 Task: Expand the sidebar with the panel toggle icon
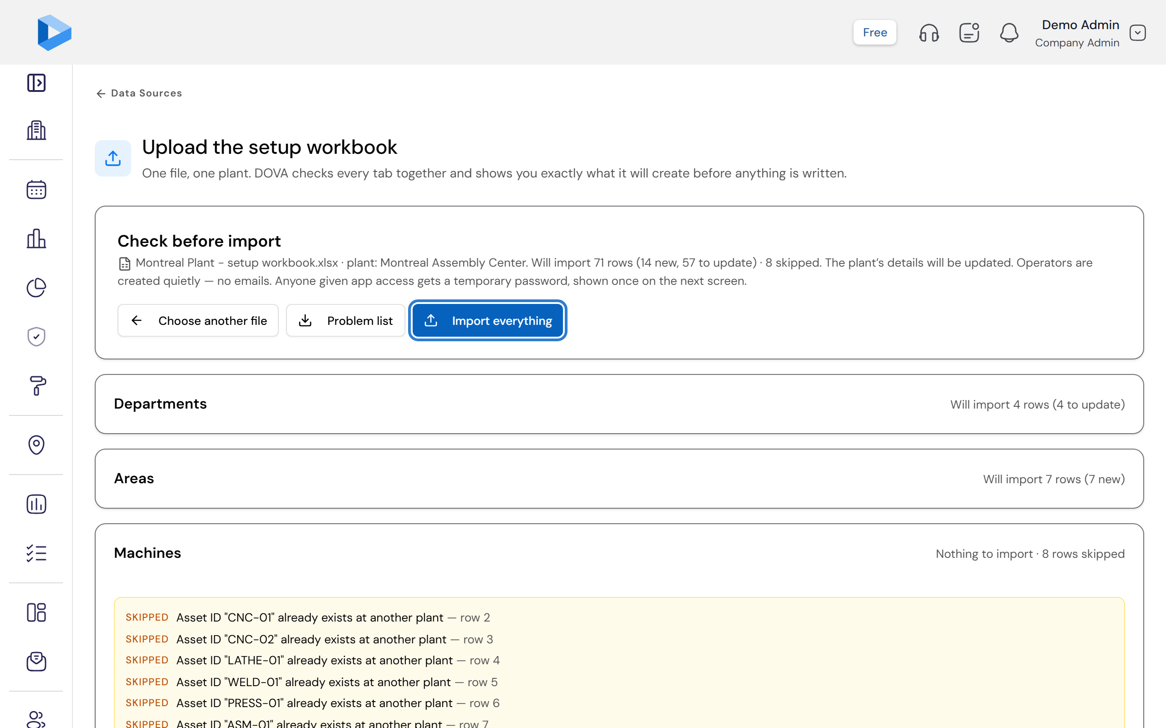(36, 83)
